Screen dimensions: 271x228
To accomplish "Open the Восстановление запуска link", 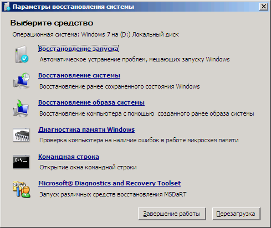I will click(78, 49).
